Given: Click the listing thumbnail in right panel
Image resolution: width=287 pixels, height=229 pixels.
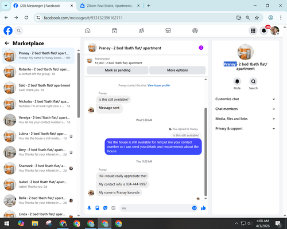Looking at the screenshot, I should pyautogui.click(x=245, y=52).
